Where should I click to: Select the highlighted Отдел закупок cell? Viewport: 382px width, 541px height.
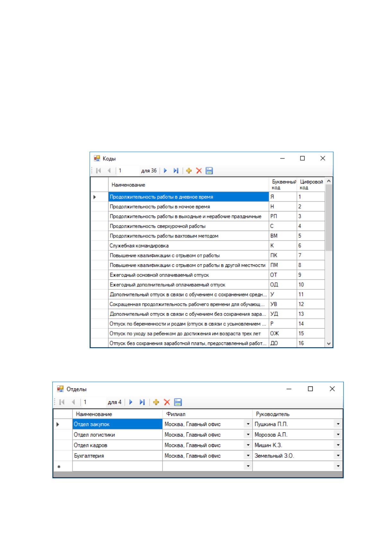(117, 424)
